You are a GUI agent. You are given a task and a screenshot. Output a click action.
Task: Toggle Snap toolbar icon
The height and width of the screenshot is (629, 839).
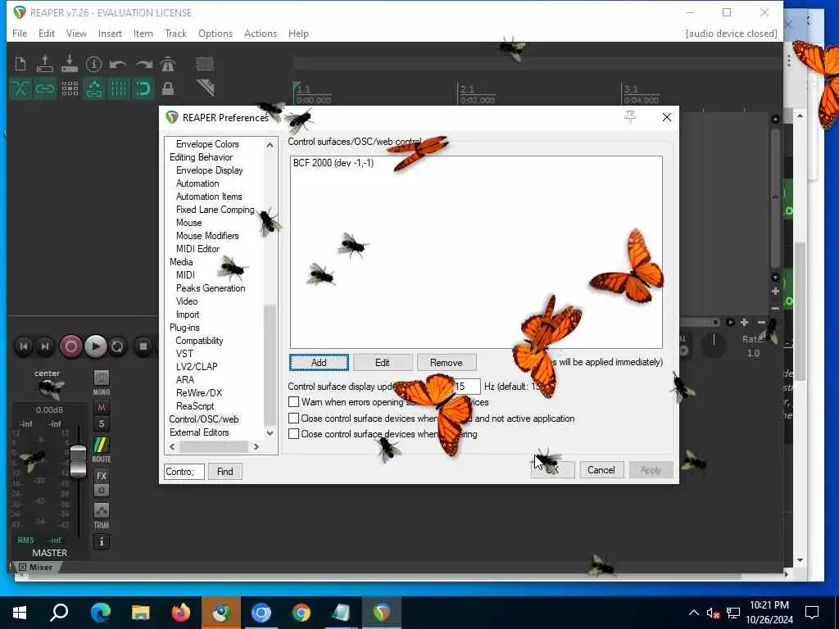pyautogui.click(x=143, y=88)
